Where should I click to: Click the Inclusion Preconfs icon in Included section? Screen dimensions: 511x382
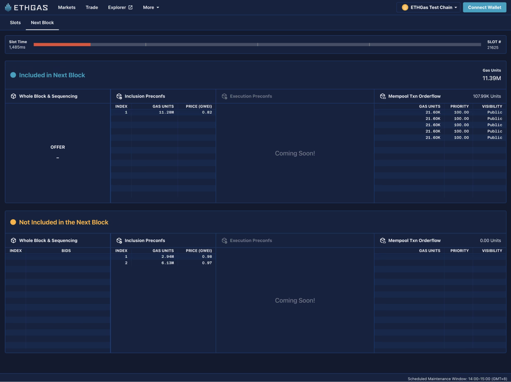119,96
